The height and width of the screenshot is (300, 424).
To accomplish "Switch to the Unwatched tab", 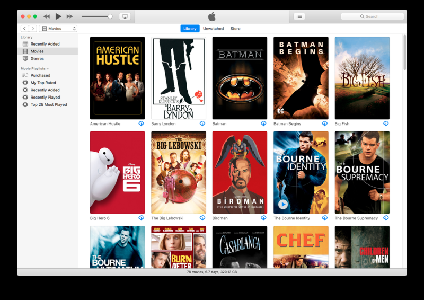I will pyautogui.click(x=213, y=29).
